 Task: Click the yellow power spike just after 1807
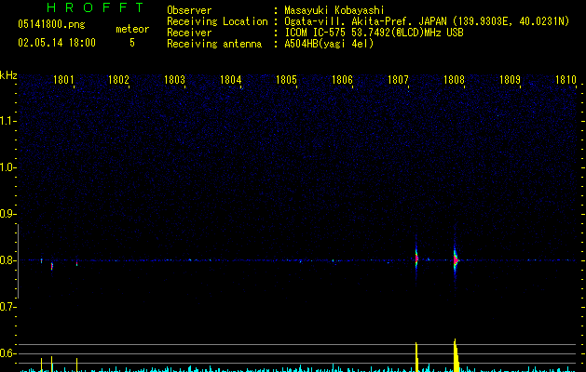pyautogui.click(x=416, y=357)
